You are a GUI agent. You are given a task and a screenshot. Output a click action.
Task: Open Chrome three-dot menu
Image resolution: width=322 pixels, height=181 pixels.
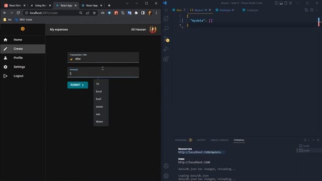pos(156,13)
